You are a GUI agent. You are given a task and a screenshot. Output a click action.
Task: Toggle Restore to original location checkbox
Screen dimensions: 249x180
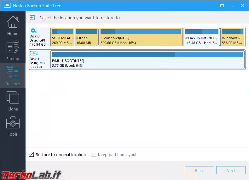click(x=31, y=154)
